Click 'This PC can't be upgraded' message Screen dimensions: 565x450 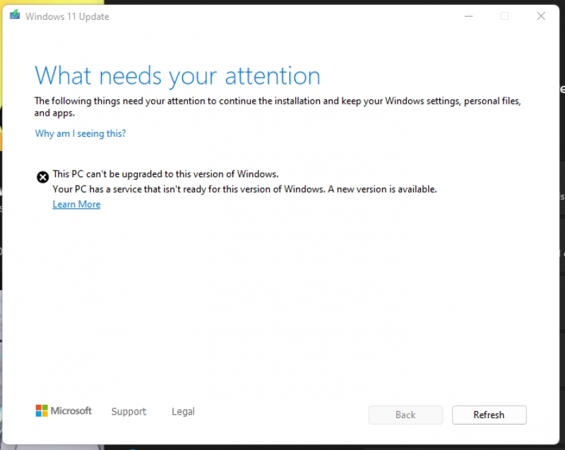tap(165, 174)
